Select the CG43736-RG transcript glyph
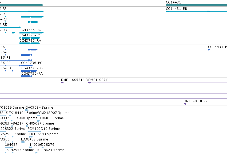 pyautogui.click(x=31, y=33)
